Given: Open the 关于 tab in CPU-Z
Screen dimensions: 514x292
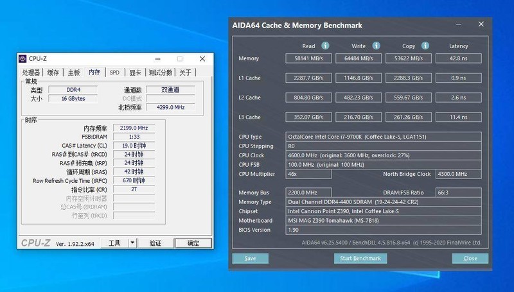Looking at the screenshot, I should (x=185, y=73).
